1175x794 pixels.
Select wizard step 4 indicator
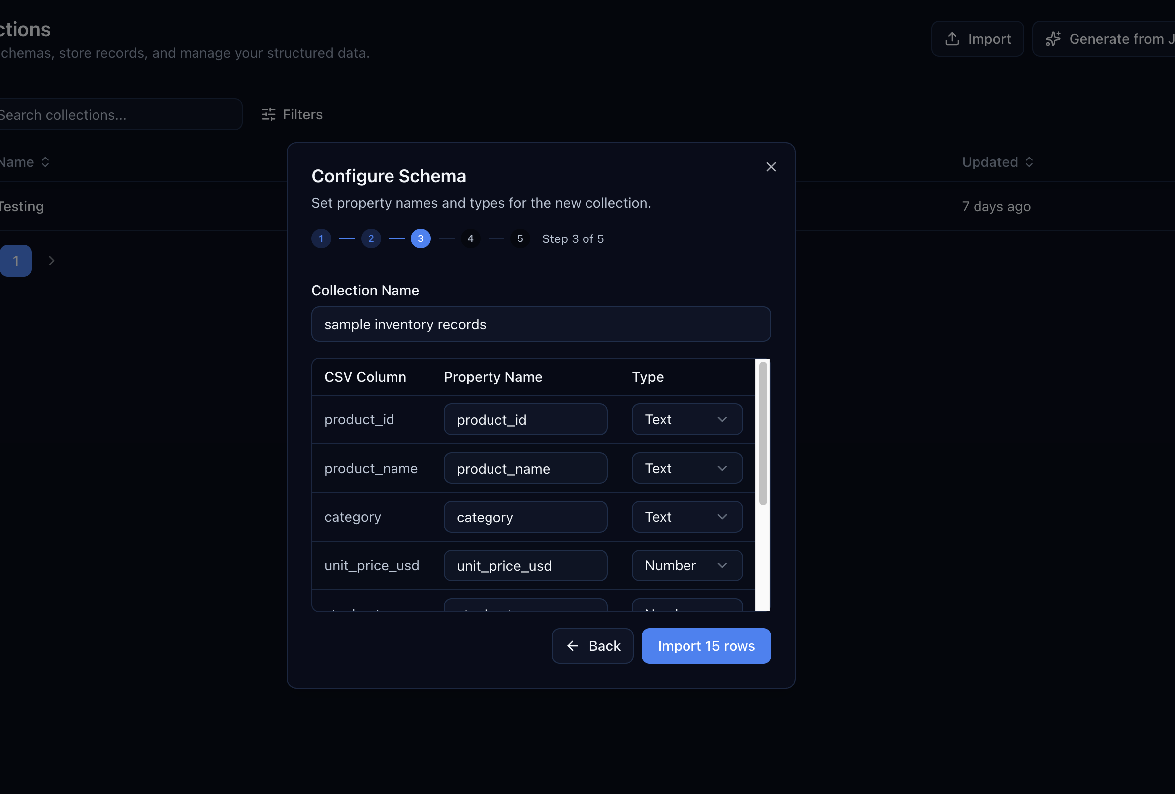click(x=470, y=239)
